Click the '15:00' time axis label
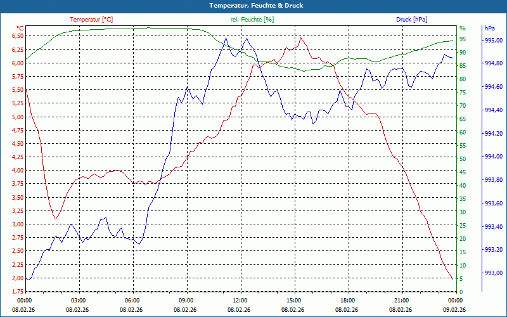Screen dimensions: 507x317 [293, 300]
